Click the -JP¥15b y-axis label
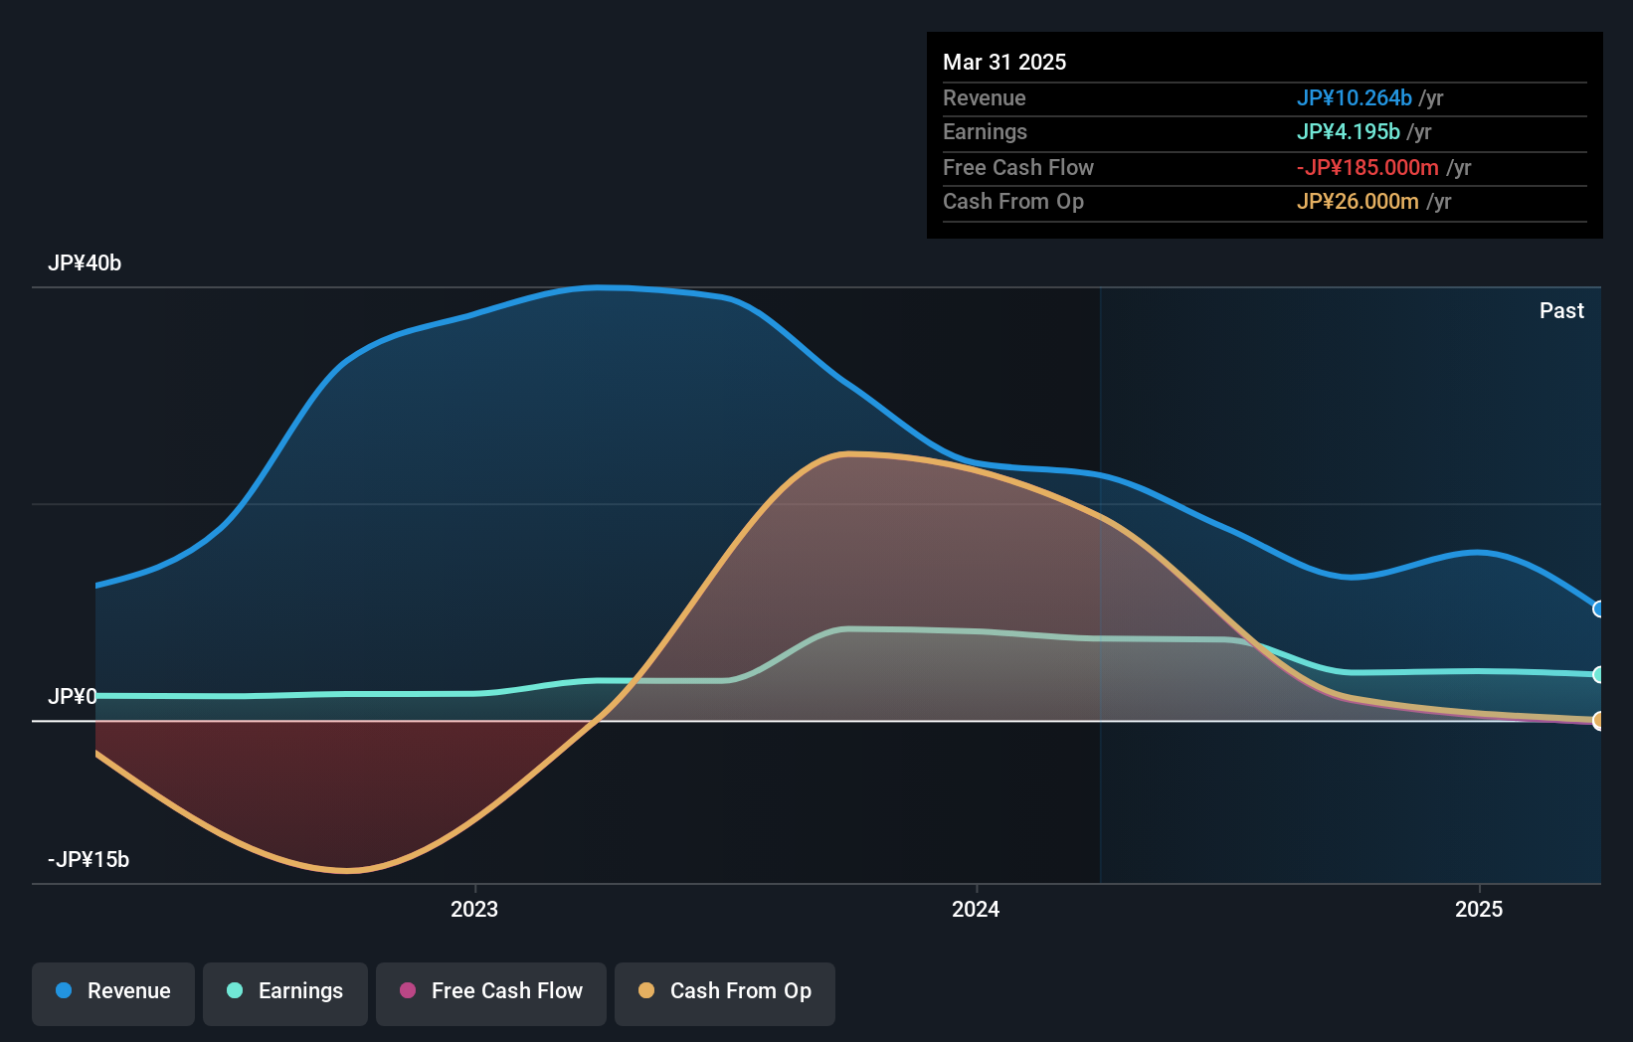 click(x=89, y=859)
